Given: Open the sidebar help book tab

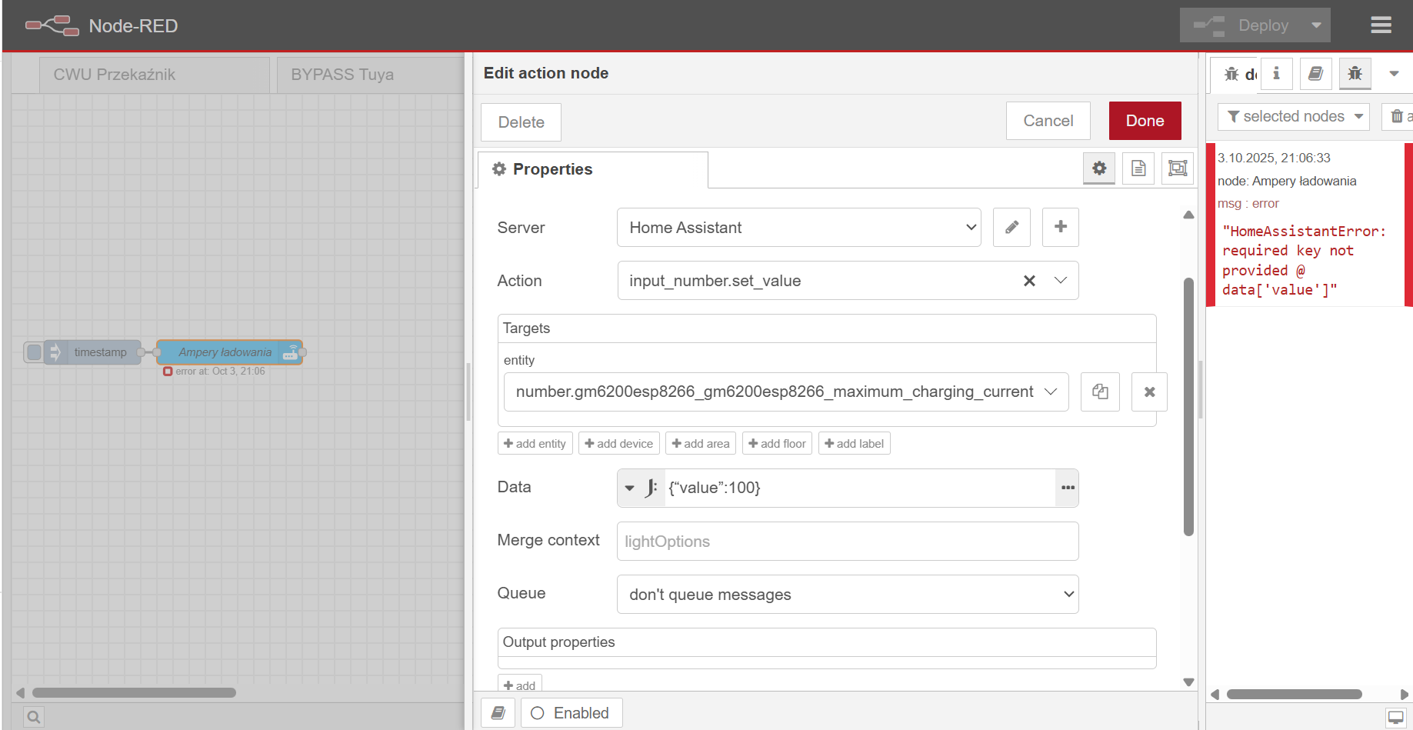Looking at the screenshot, I should [1315, 74].
